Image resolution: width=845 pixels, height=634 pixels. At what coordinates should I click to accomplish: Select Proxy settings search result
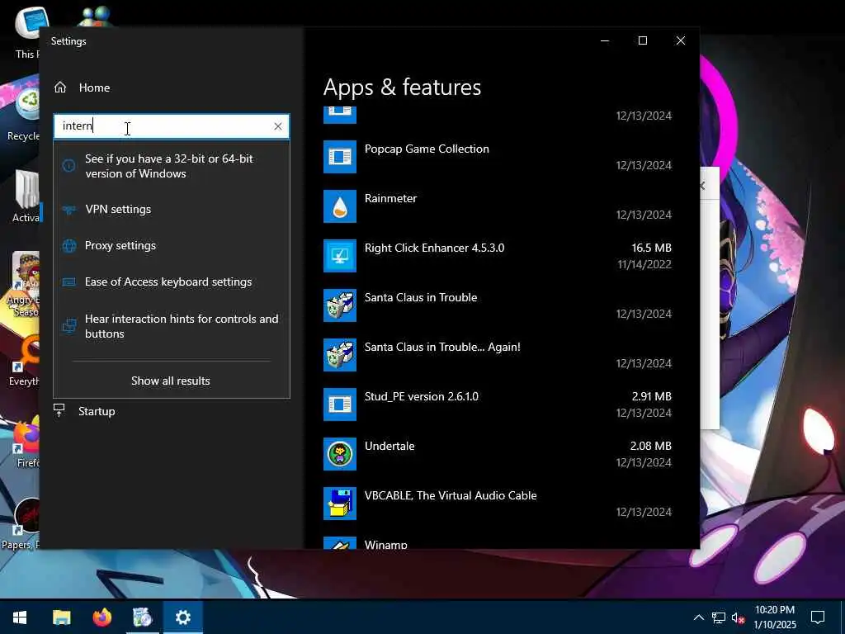pyautogui.click(x=172, y=245)
